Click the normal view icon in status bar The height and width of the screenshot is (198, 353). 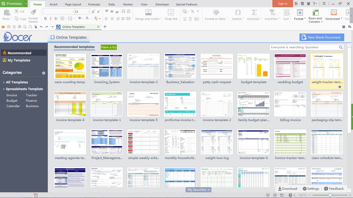coord(268,195)
